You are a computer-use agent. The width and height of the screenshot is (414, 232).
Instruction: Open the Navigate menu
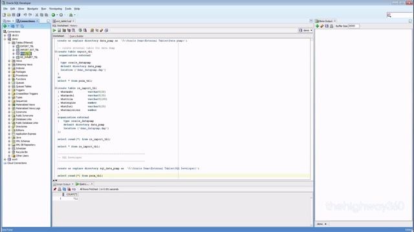tap(33, 8)
